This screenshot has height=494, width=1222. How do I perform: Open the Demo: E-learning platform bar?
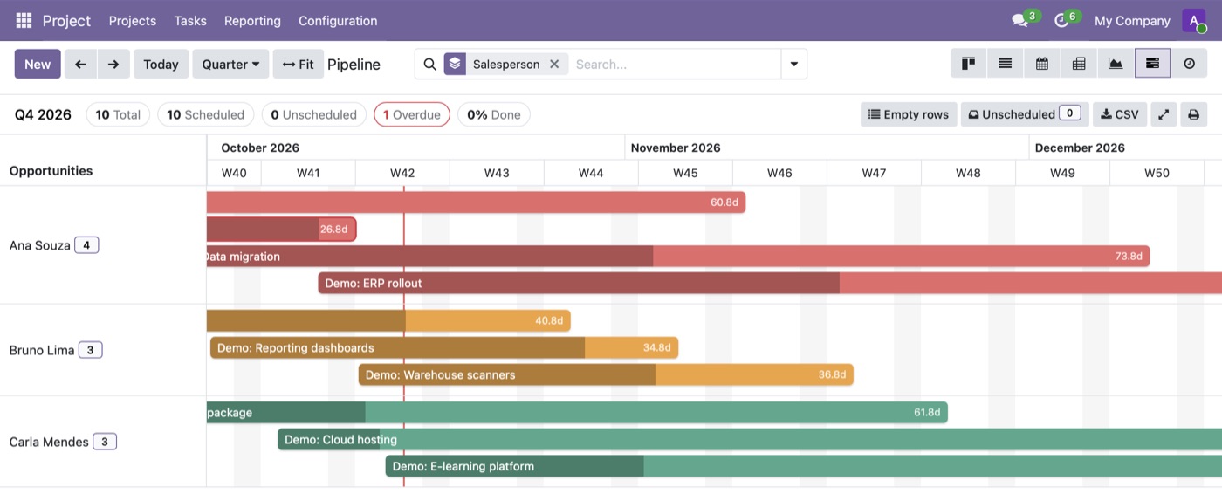coord(804,466)
